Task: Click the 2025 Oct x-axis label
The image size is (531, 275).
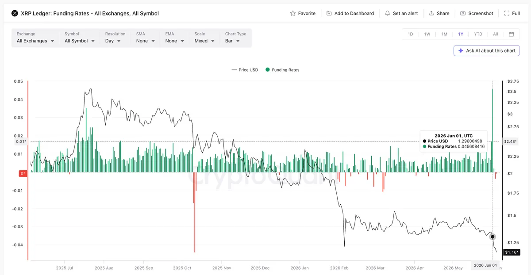Action: tap(181, 268)
